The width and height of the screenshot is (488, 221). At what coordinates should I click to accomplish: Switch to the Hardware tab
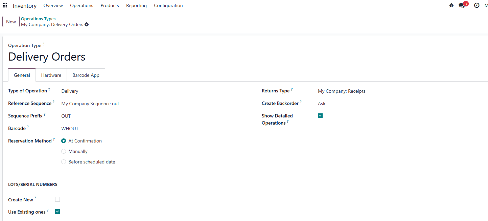51,75
